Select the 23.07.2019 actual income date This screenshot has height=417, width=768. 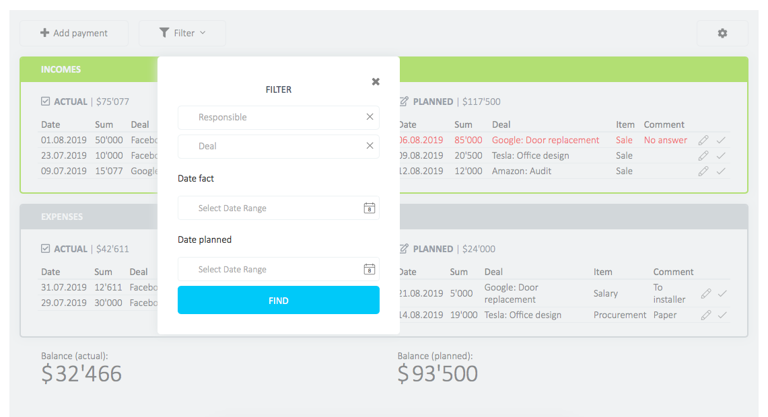pyautogui.click(x=64, y=155)
